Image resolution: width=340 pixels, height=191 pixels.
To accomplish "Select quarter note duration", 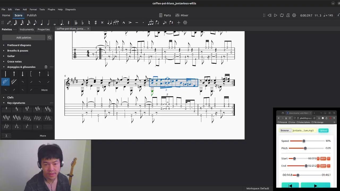I will pyautogui.click(x=42, y=23).
